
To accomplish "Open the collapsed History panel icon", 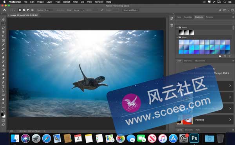I will click(172, 18).
